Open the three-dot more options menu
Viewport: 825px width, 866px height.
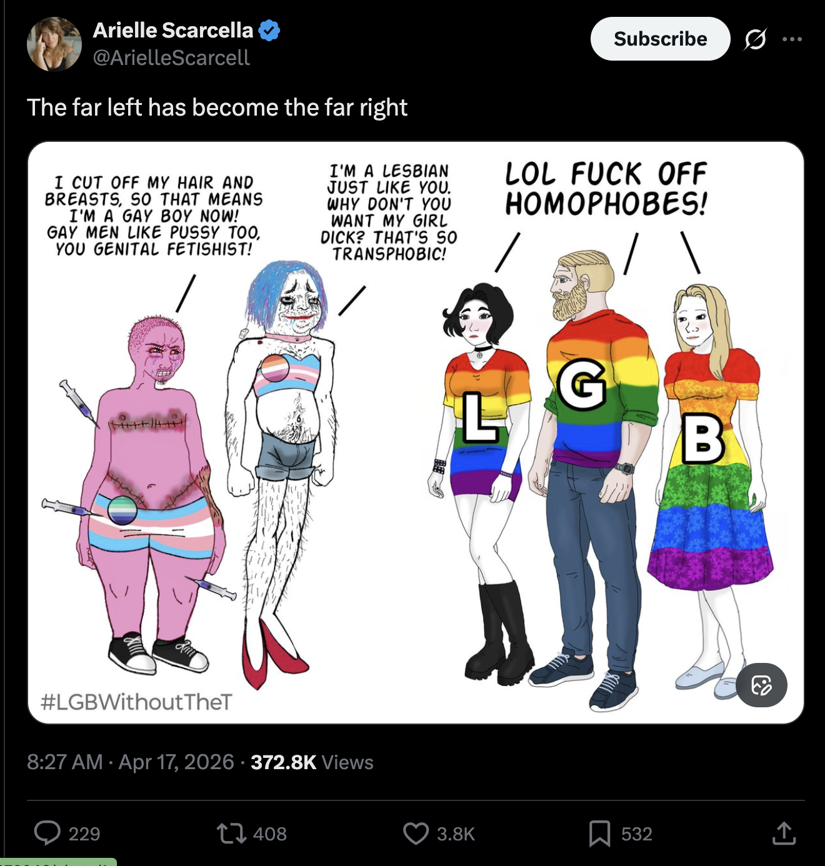click(x=792, y=39)
